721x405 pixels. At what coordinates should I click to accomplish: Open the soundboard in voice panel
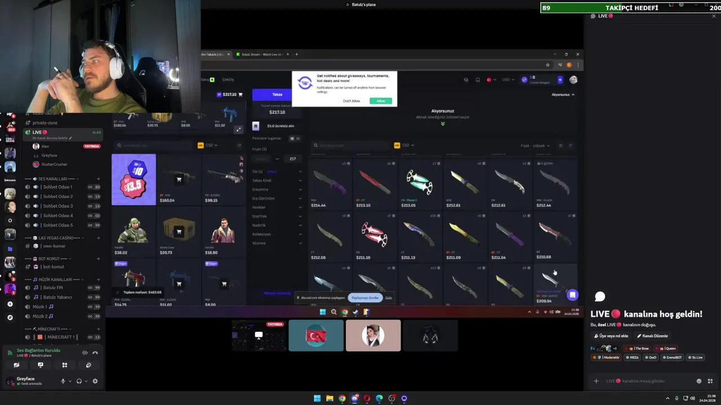point(88,365)
